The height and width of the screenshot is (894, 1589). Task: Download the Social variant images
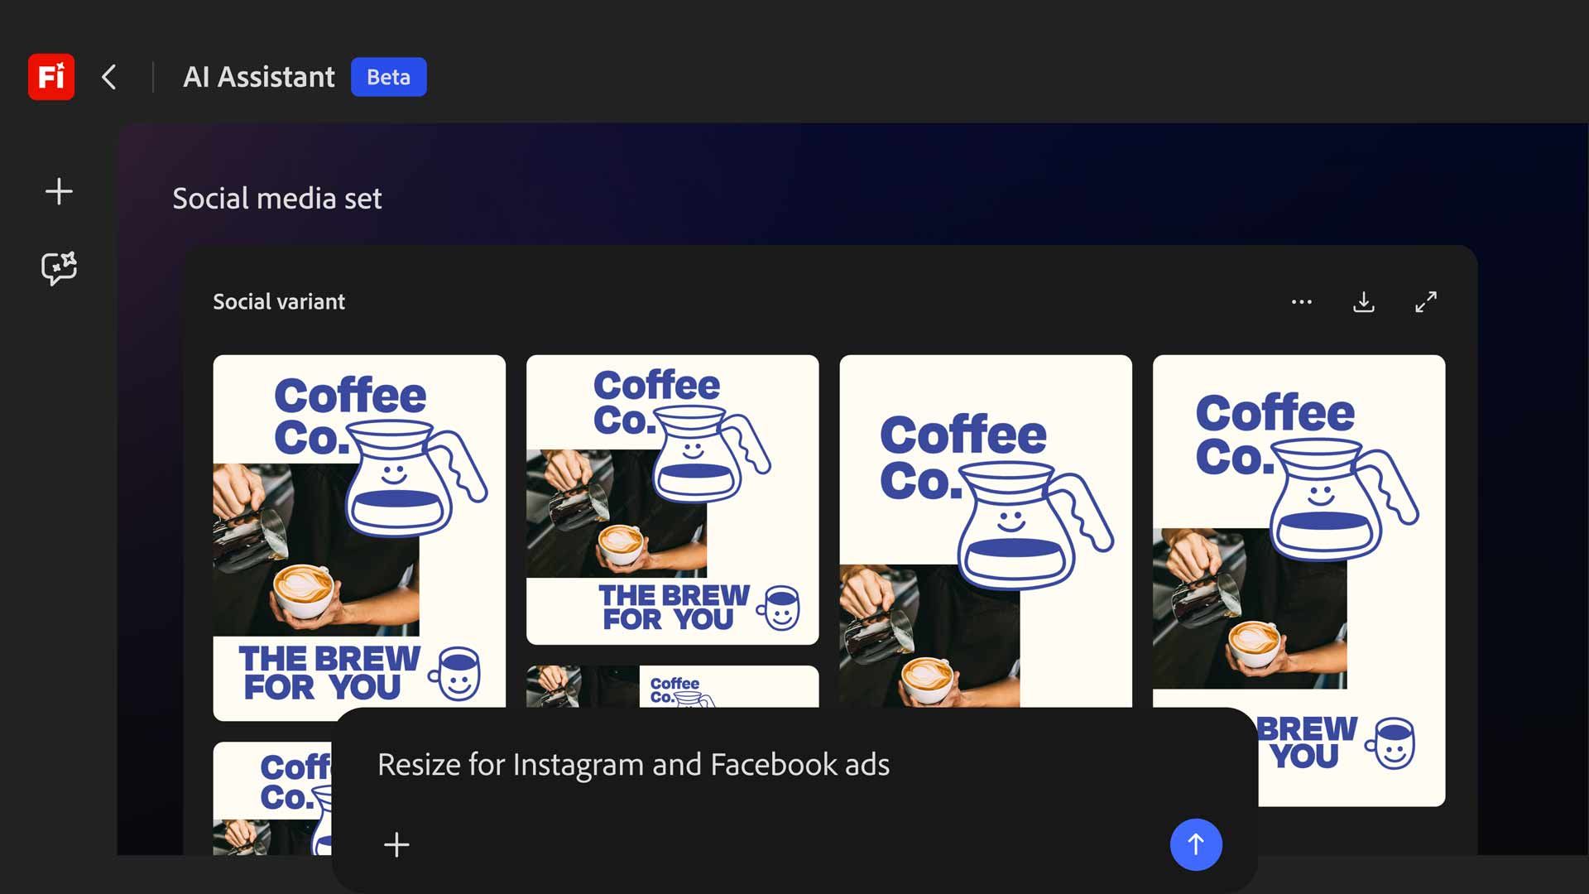pos(1364,302)
